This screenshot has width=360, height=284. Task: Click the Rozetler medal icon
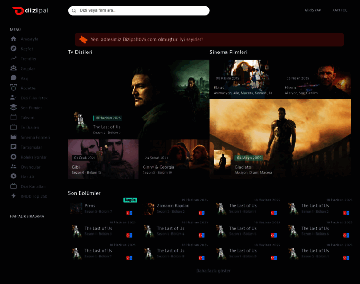[14, 88]
